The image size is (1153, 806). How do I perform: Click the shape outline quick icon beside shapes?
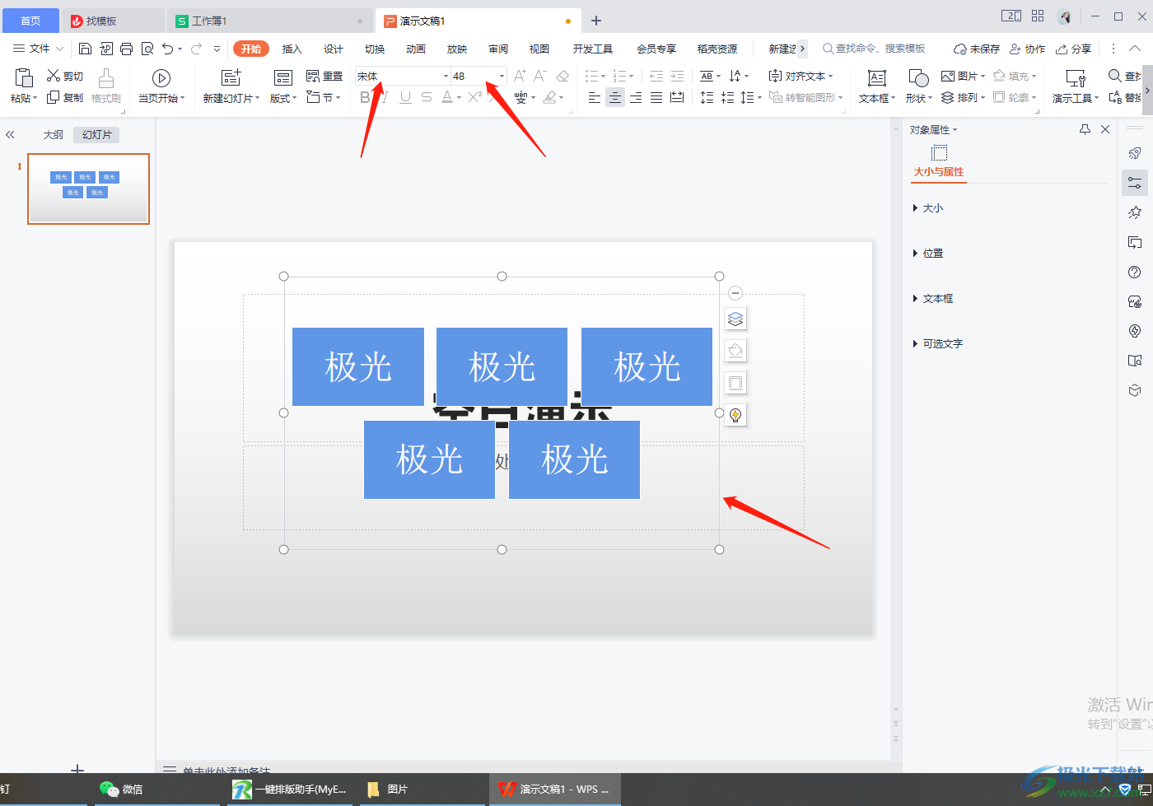[x=735, y=383]
